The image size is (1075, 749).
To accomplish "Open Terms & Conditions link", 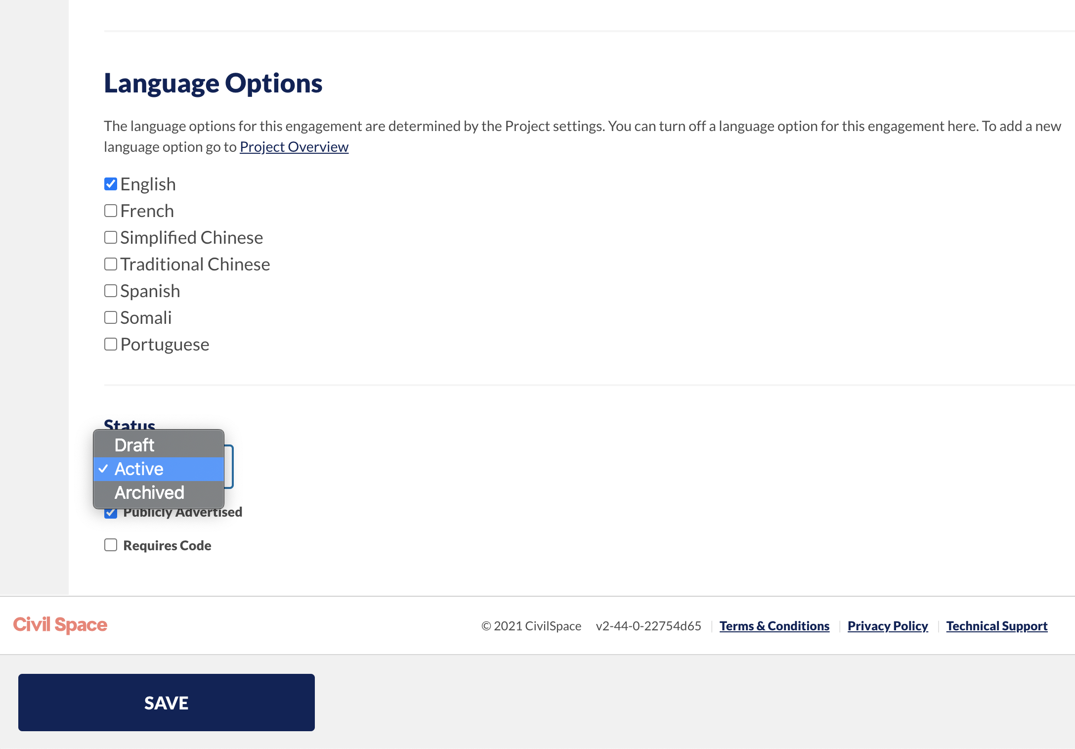I will [774, 626].
